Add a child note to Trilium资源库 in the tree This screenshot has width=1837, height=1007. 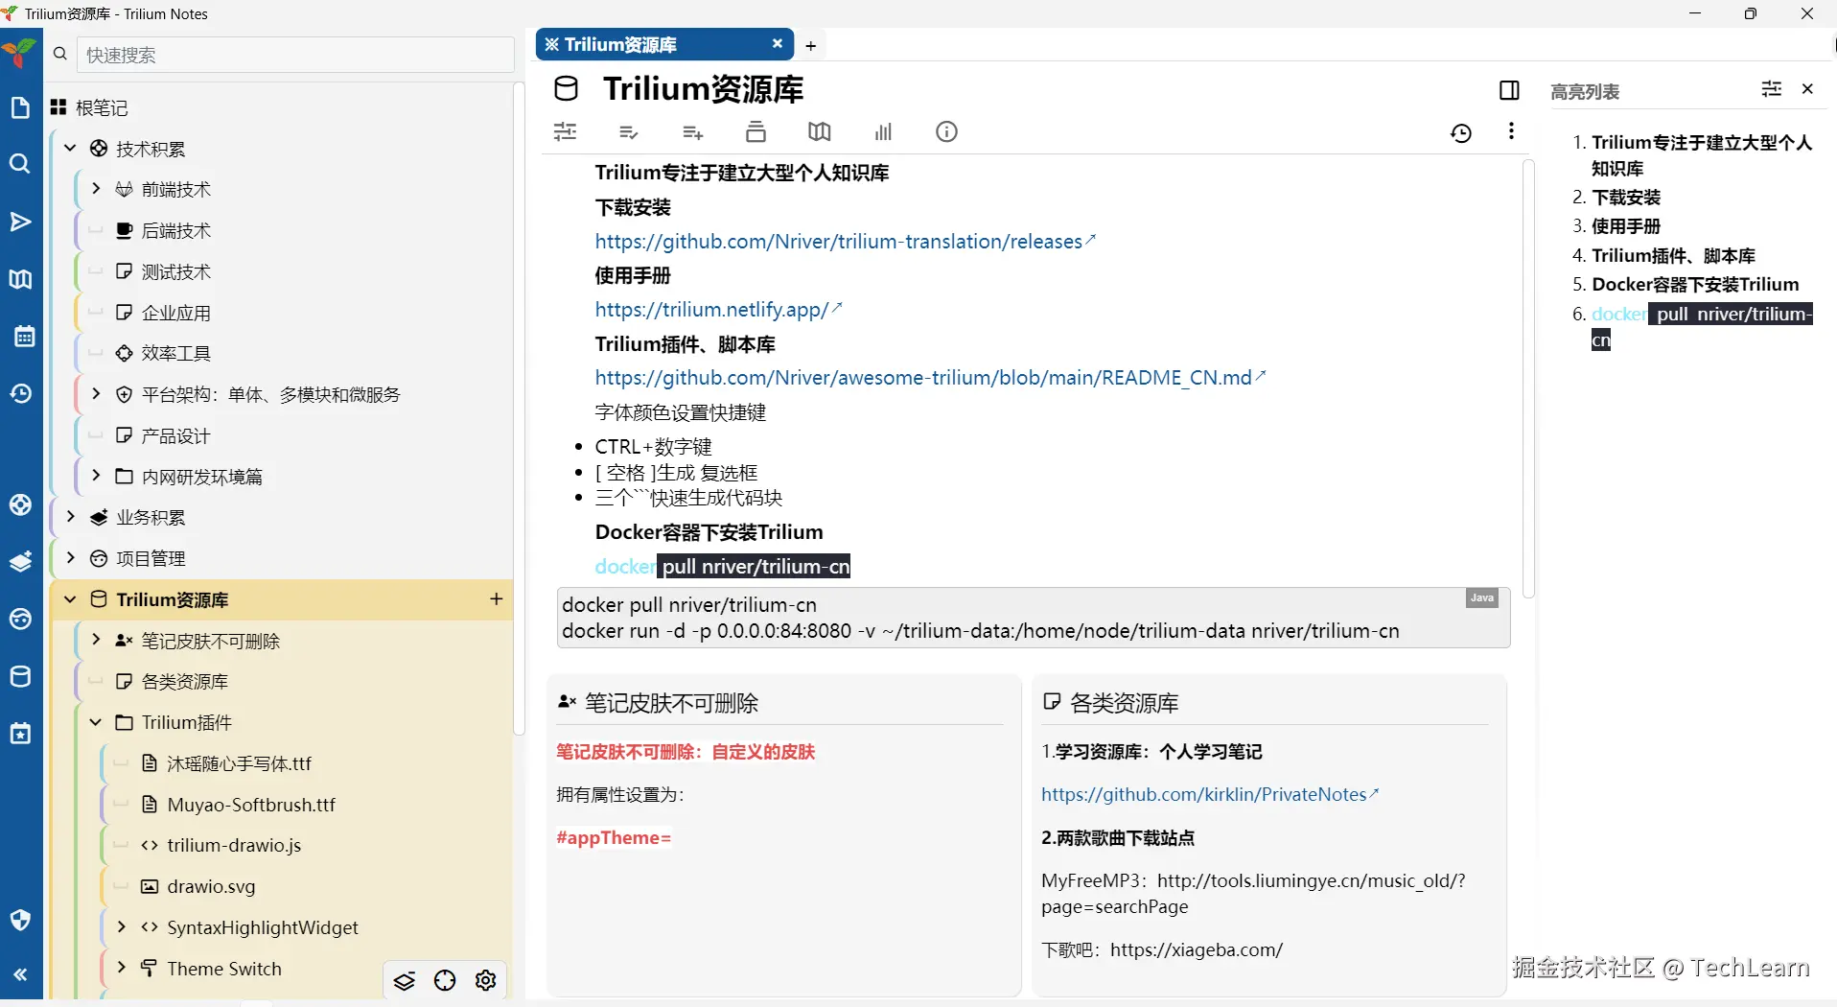496,599
